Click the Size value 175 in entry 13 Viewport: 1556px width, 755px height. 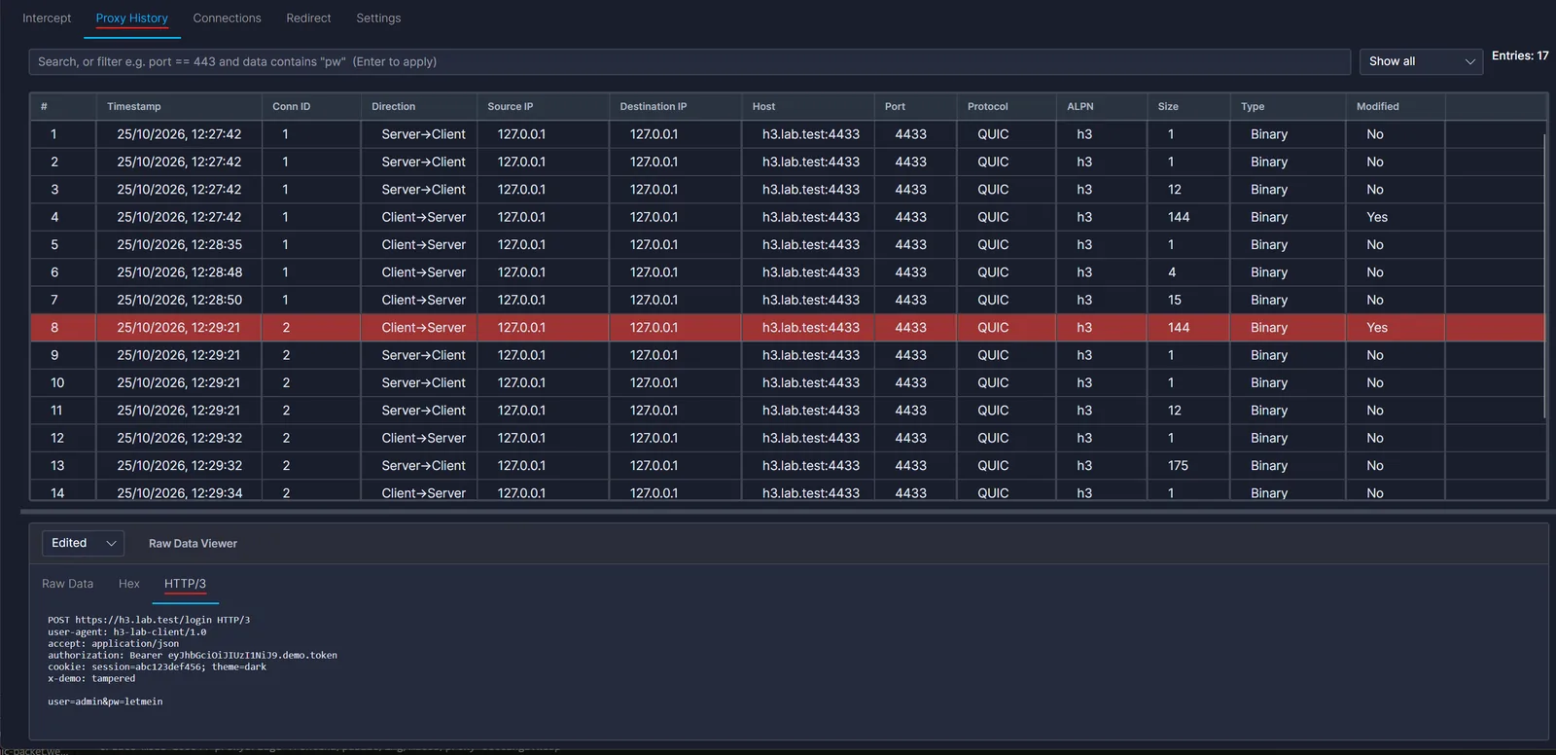(1179, 466)
